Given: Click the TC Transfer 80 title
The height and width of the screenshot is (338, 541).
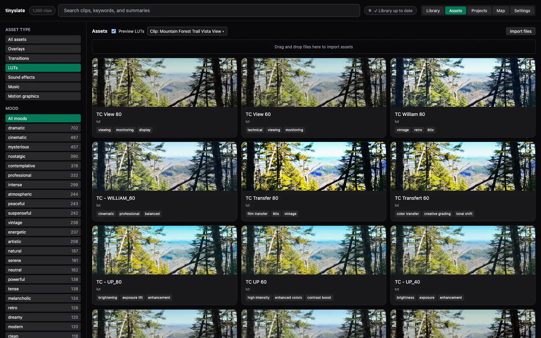Looking at the screenshot, I should tap(262, 198).
